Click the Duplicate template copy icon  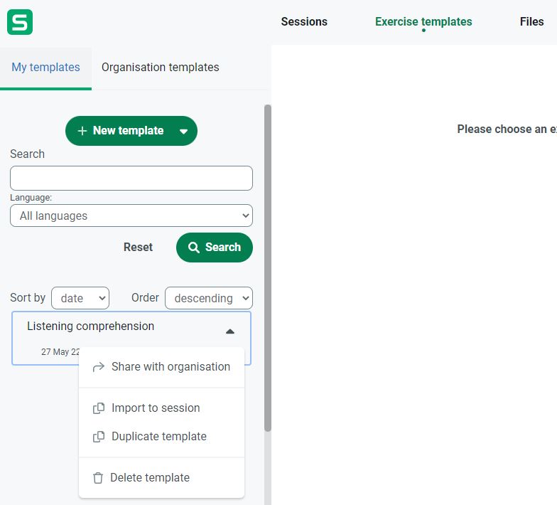[x=99, y=437]
